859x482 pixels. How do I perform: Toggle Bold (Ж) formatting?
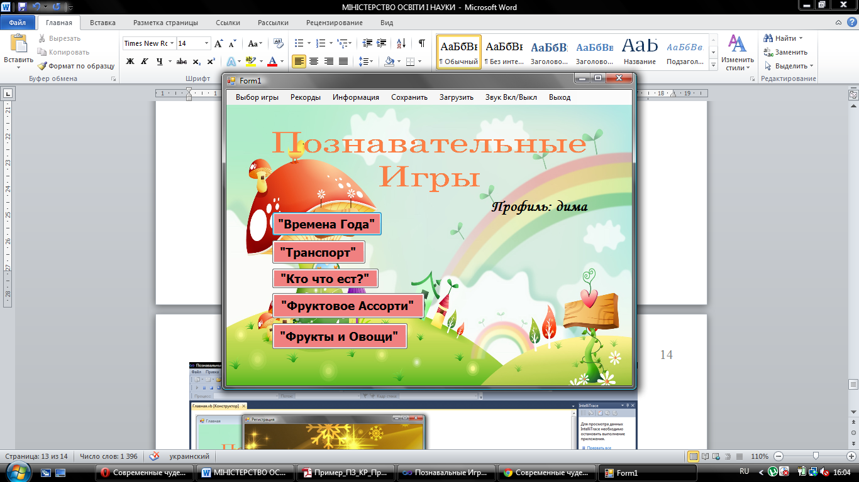click(x=130, y=62)
